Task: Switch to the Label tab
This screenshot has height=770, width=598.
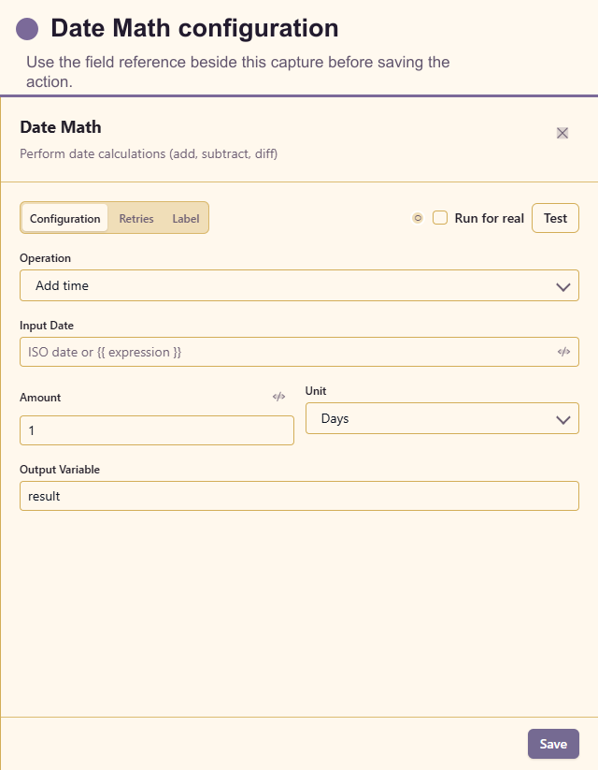Action: pos(185,218)
